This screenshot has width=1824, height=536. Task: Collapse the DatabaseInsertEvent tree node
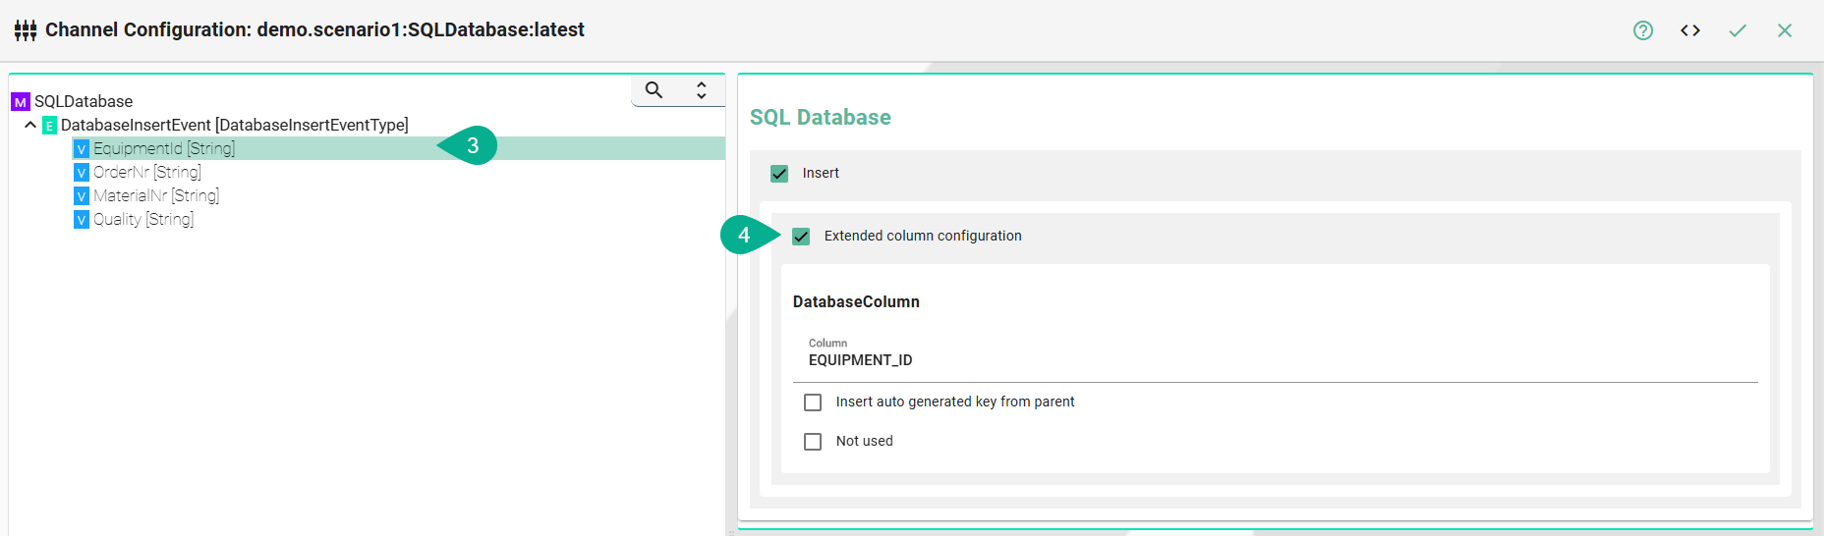pos(30,125)
